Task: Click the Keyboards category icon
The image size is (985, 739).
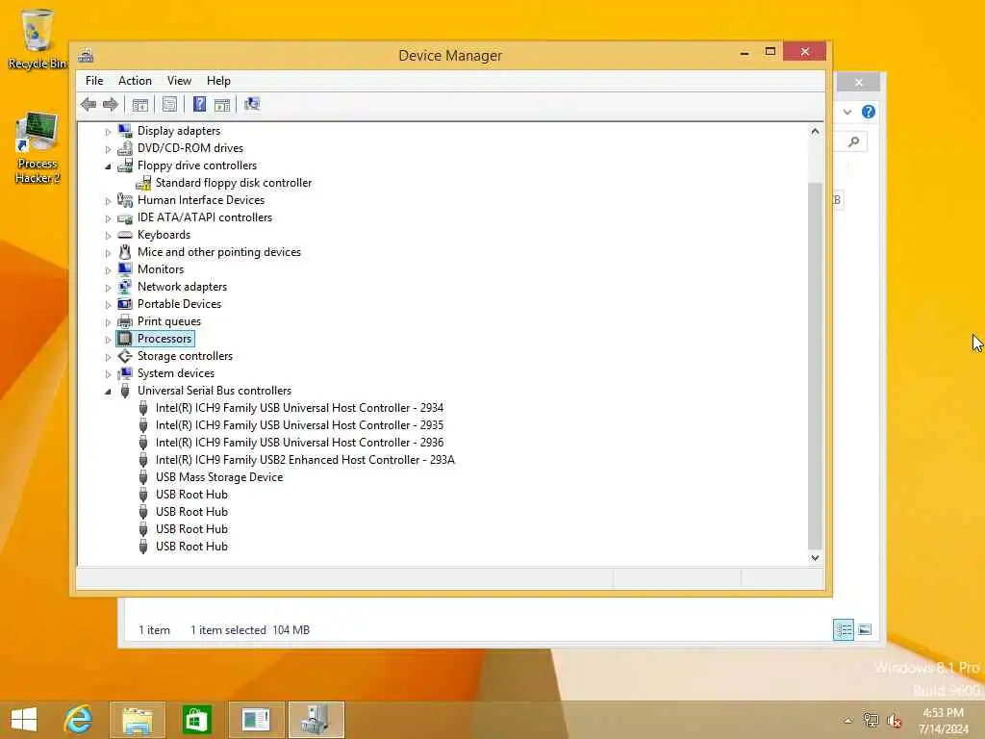Action: point(125,235)
